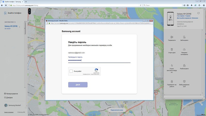Click the site info icon in popup address bar
Viewport: 206px width, 116px height.
click(x=47, y=23)
